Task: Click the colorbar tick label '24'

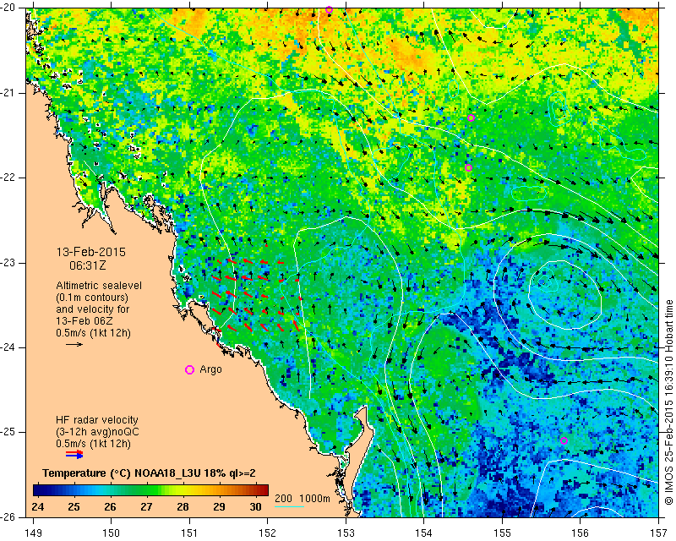Action: [37, 506]
